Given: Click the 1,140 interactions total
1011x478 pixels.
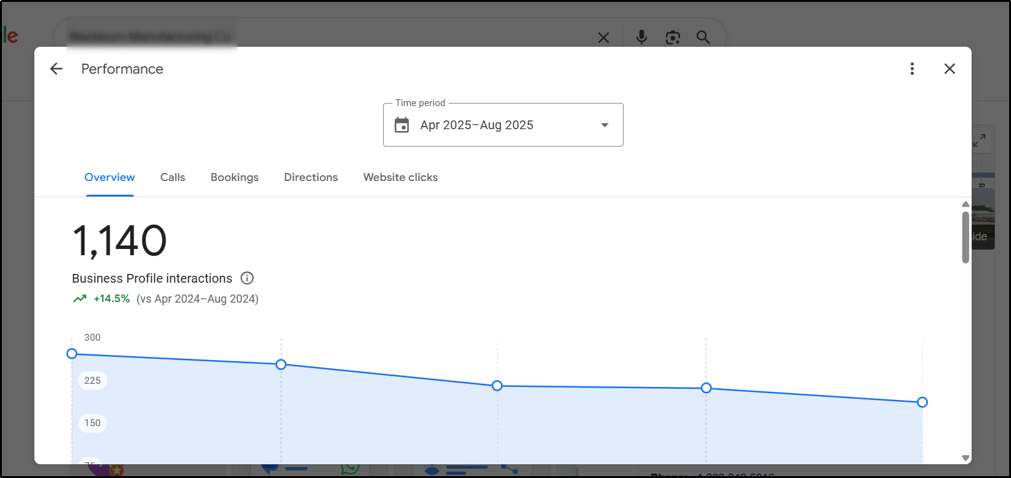Looking at the screenshot, I should (x=120, y=241).
